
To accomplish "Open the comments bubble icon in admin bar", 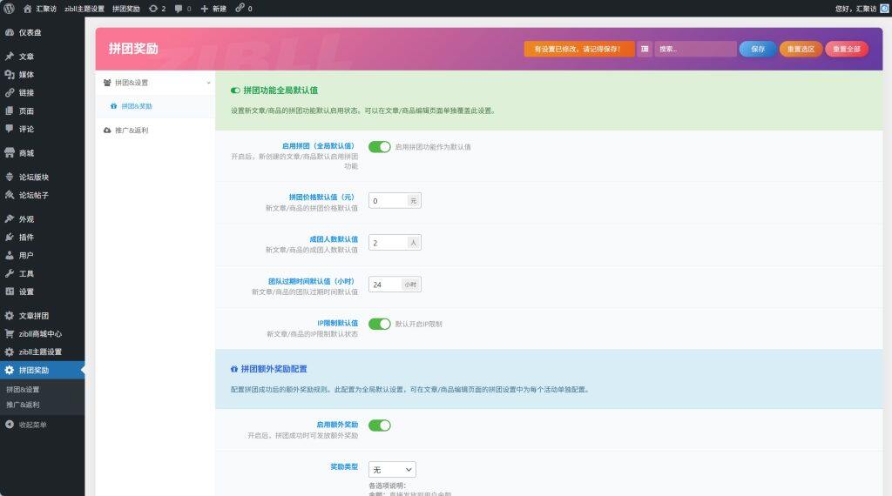I will click(179, 9).
